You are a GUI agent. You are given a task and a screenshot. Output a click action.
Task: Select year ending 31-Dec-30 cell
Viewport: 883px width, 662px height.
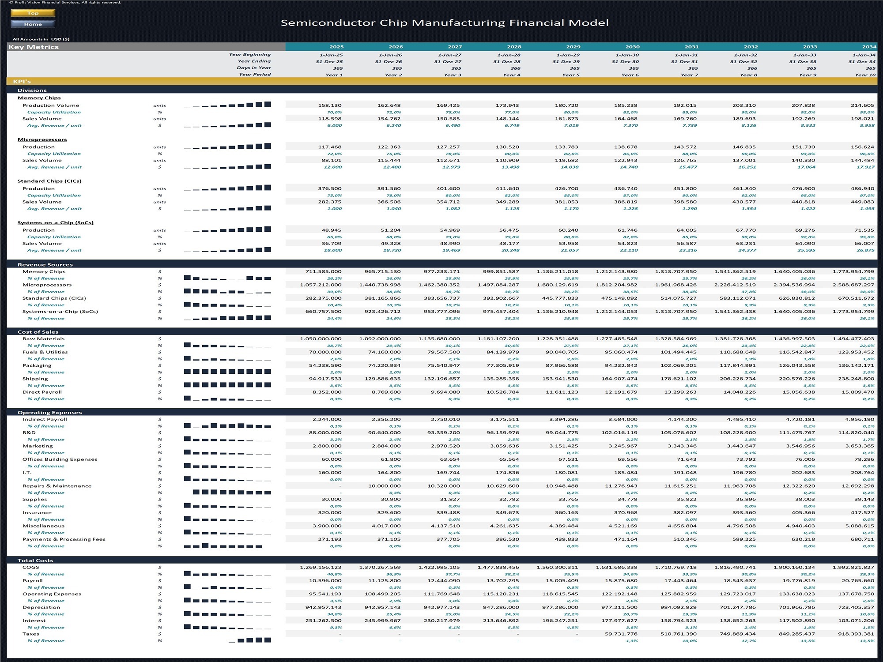[625, 62]
